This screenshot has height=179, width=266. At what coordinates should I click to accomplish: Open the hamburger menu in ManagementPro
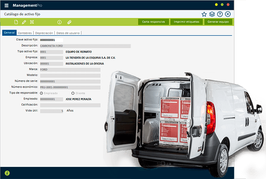[6, 5]
